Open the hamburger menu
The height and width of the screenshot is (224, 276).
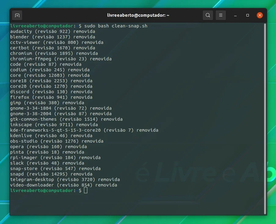(x=220, y=15)
